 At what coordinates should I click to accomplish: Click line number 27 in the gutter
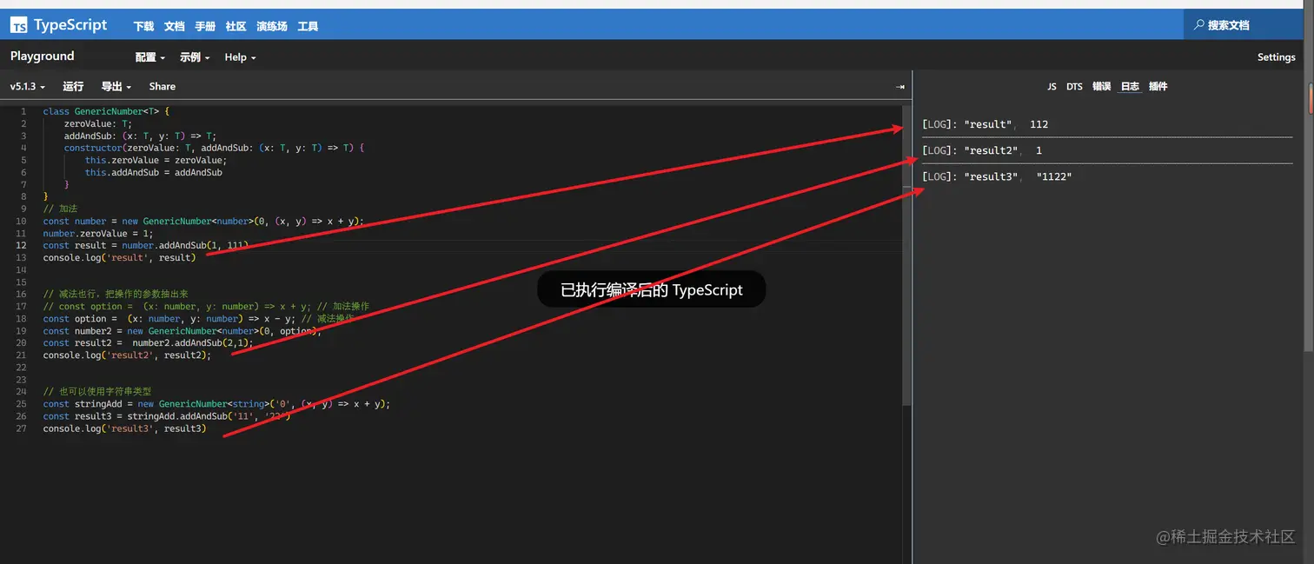(x=22, y=428)
